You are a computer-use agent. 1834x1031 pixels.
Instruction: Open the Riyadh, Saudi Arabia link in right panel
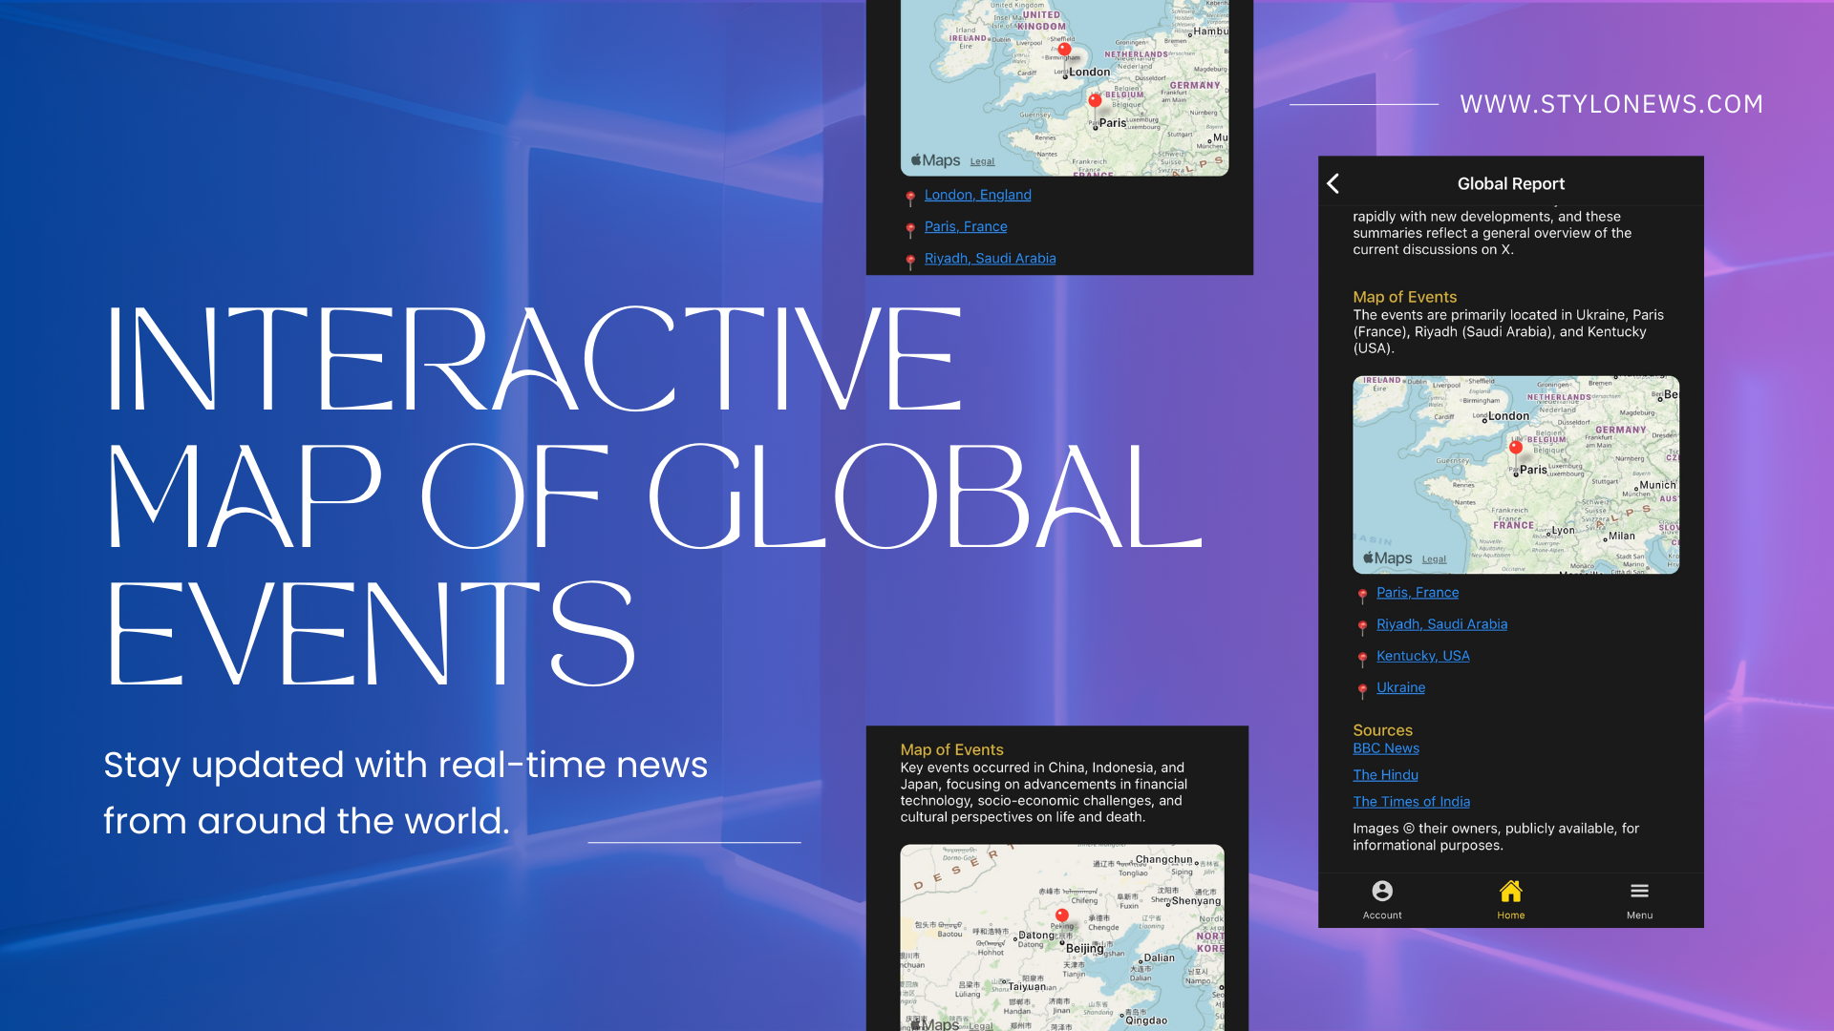(x=1441, y=623)
